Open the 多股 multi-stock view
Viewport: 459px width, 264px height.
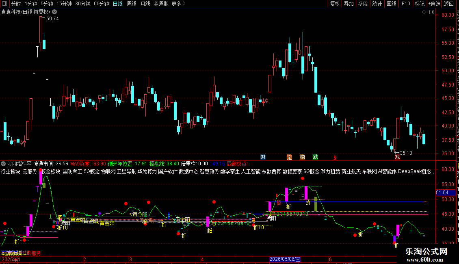tap(363, 4)
